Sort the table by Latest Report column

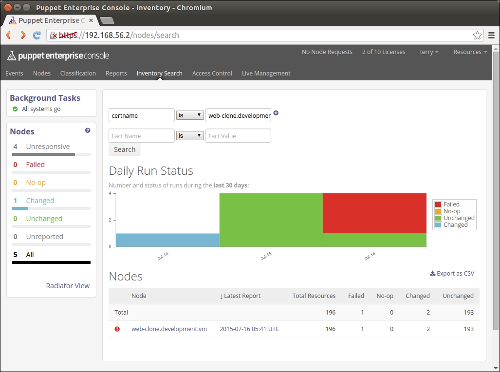coord(240,296)
